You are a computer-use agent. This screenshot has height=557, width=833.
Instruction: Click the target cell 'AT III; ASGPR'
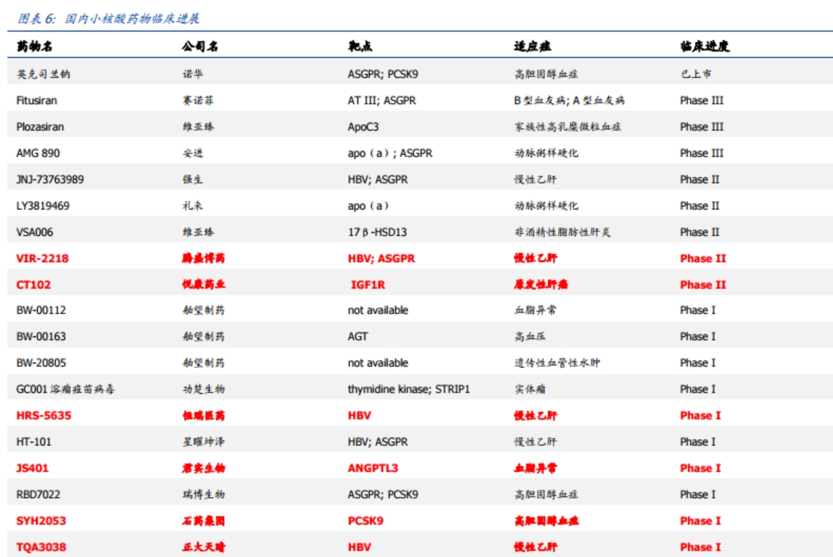382,100
